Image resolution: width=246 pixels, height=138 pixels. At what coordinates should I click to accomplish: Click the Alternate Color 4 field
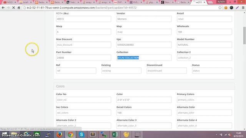(204, 126)
